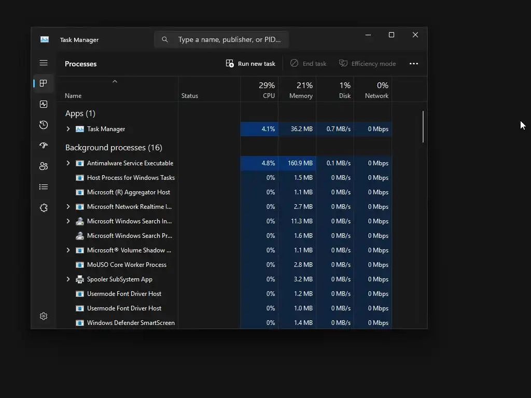Maximize the Task Manager window
Image resolution: width=531 pixels, height=398 pixels.
[x=392, y=35]
